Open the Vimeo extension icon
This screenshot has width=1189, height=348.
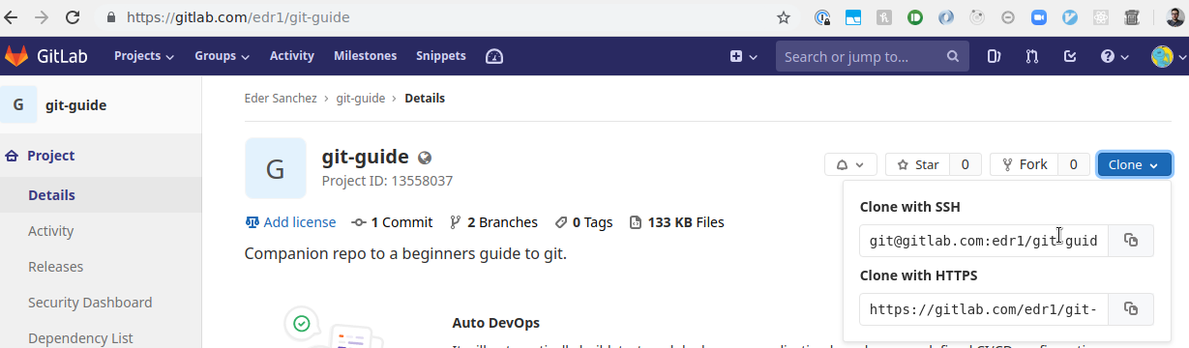pos(1070,17)
